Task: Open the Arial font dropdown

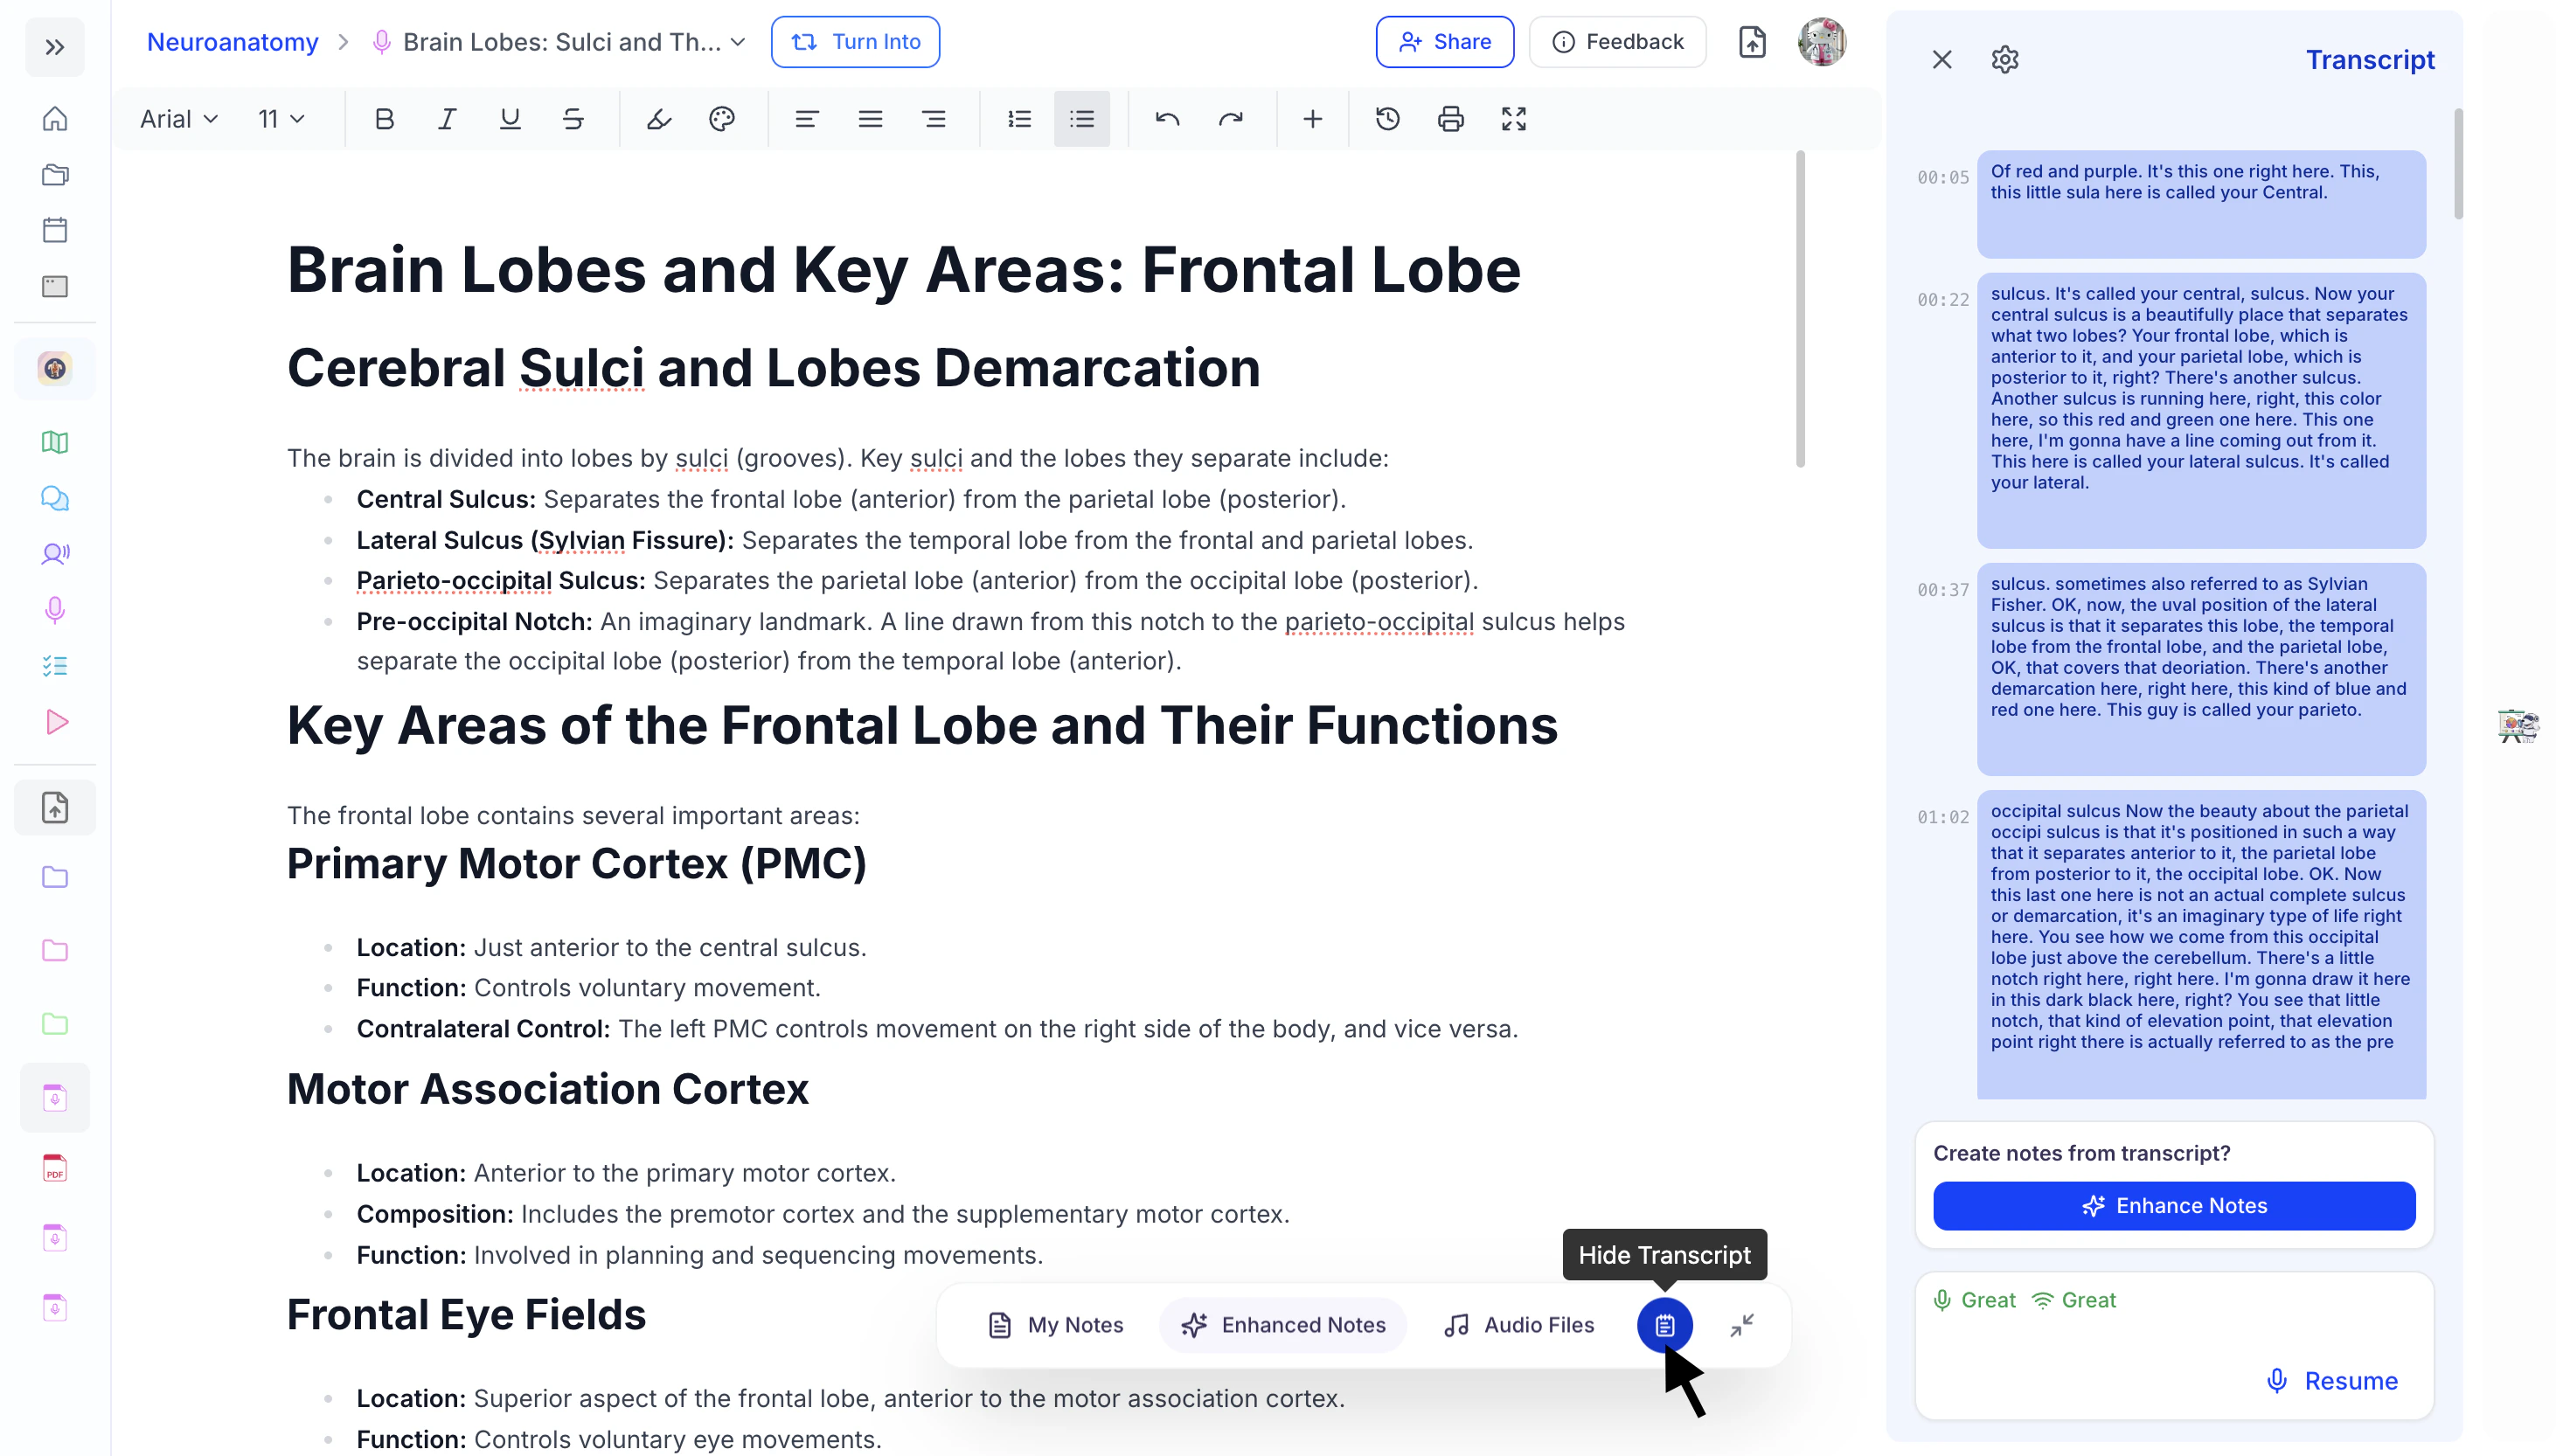Action: (178, 119)
